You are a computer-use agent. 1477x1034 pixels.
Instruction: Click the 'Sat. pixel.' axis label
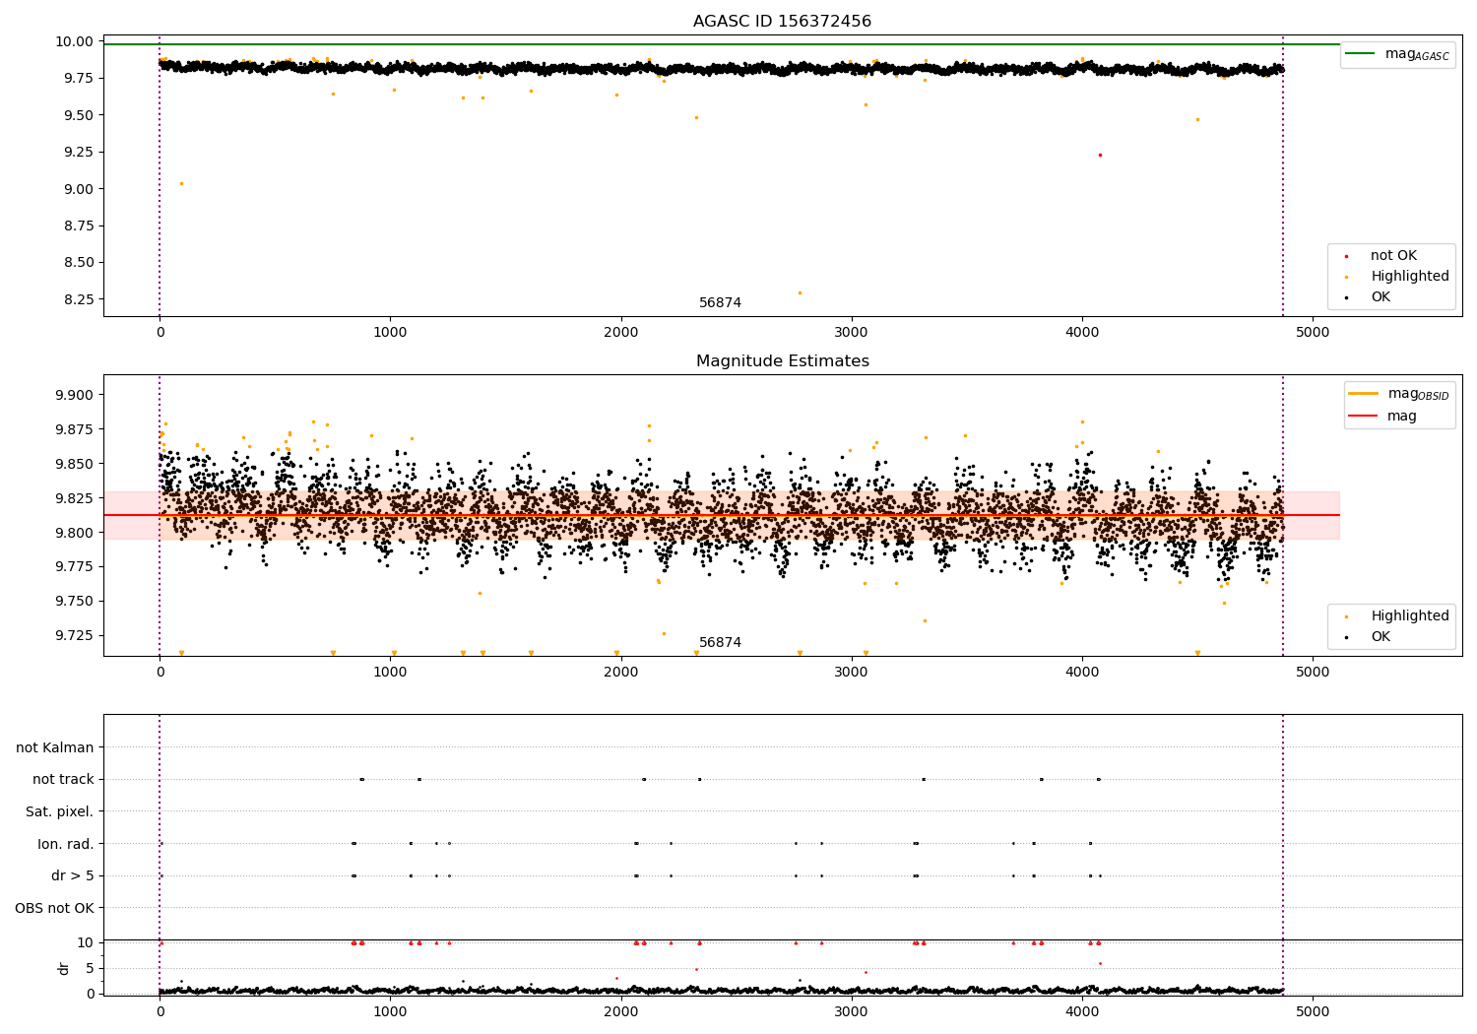click(60, 811)
